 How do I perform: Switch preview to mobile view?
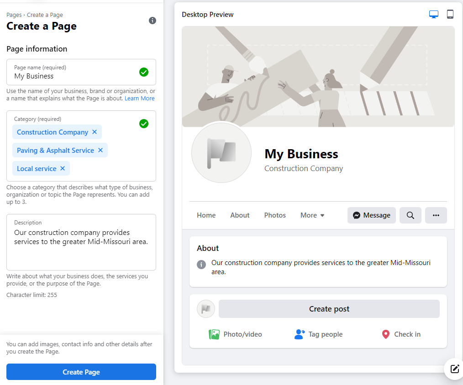[x=450, y=14]
